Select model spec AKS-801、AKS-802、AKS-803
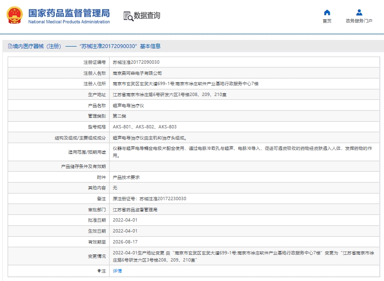Image resolution: width=384 pixels, height=281 pixels. point(144,127)
